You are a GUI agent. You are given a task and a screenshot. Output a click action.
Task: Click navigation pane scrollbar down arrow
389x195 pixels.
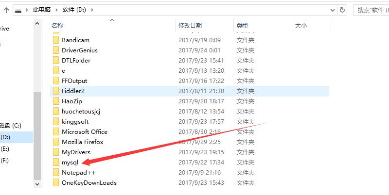37,184
